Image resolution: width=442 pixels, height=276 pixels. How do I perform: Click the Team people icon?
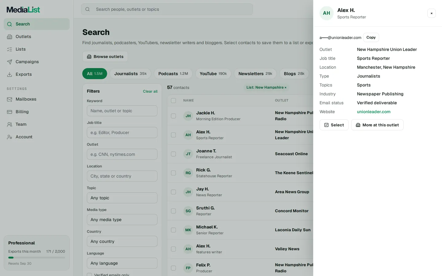[10, 125]
